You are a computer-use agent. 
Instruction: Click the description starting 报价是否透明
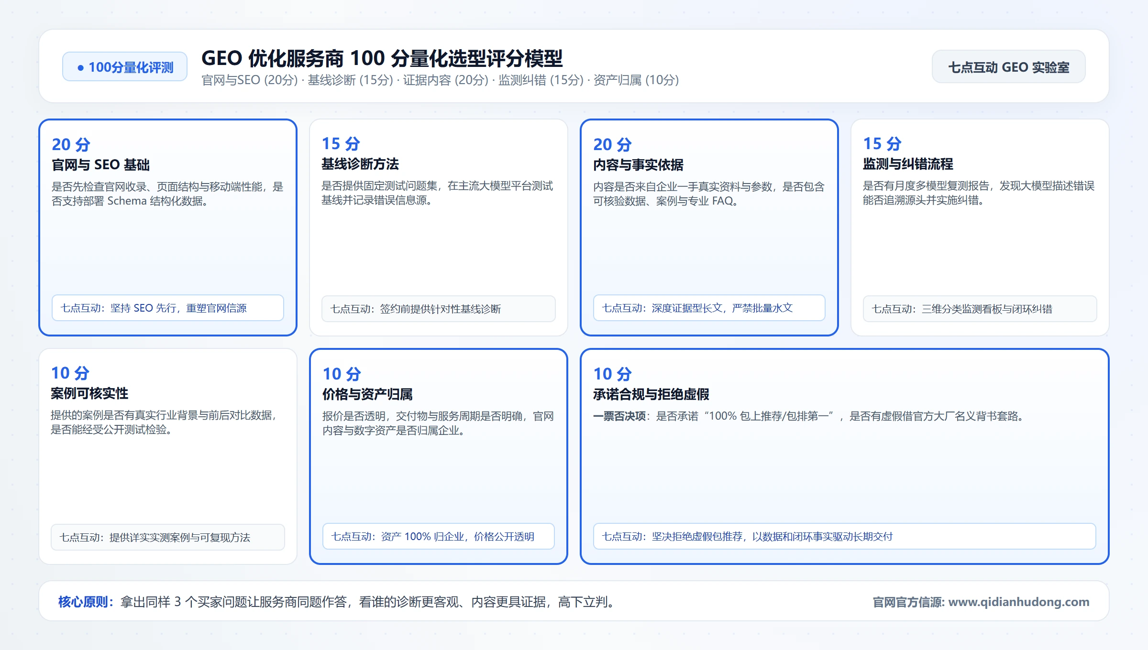click(x=438, y=423)
